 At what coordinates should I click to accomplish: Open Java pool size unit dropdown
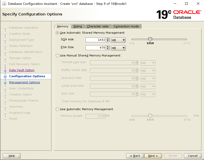148,78
